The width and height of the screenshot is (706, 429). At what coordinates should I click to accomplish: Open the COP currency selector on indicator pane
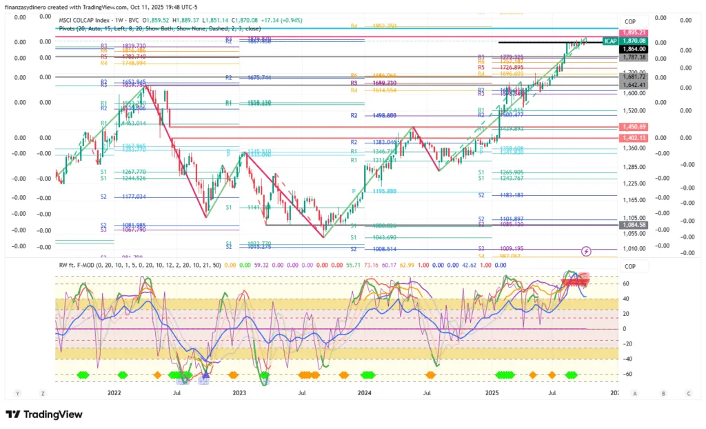629,266
